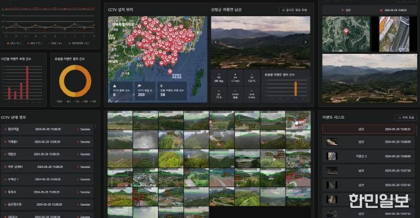
Task: Open camera thumbnail under the hand cursor
Action: [x=298, y=121]
